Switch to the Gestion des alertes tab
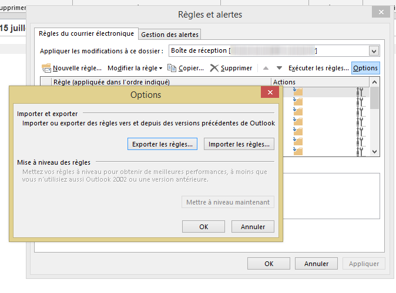The height and width of the screenshot is (293, 396). pyautogui.click(x=170, y=35)
